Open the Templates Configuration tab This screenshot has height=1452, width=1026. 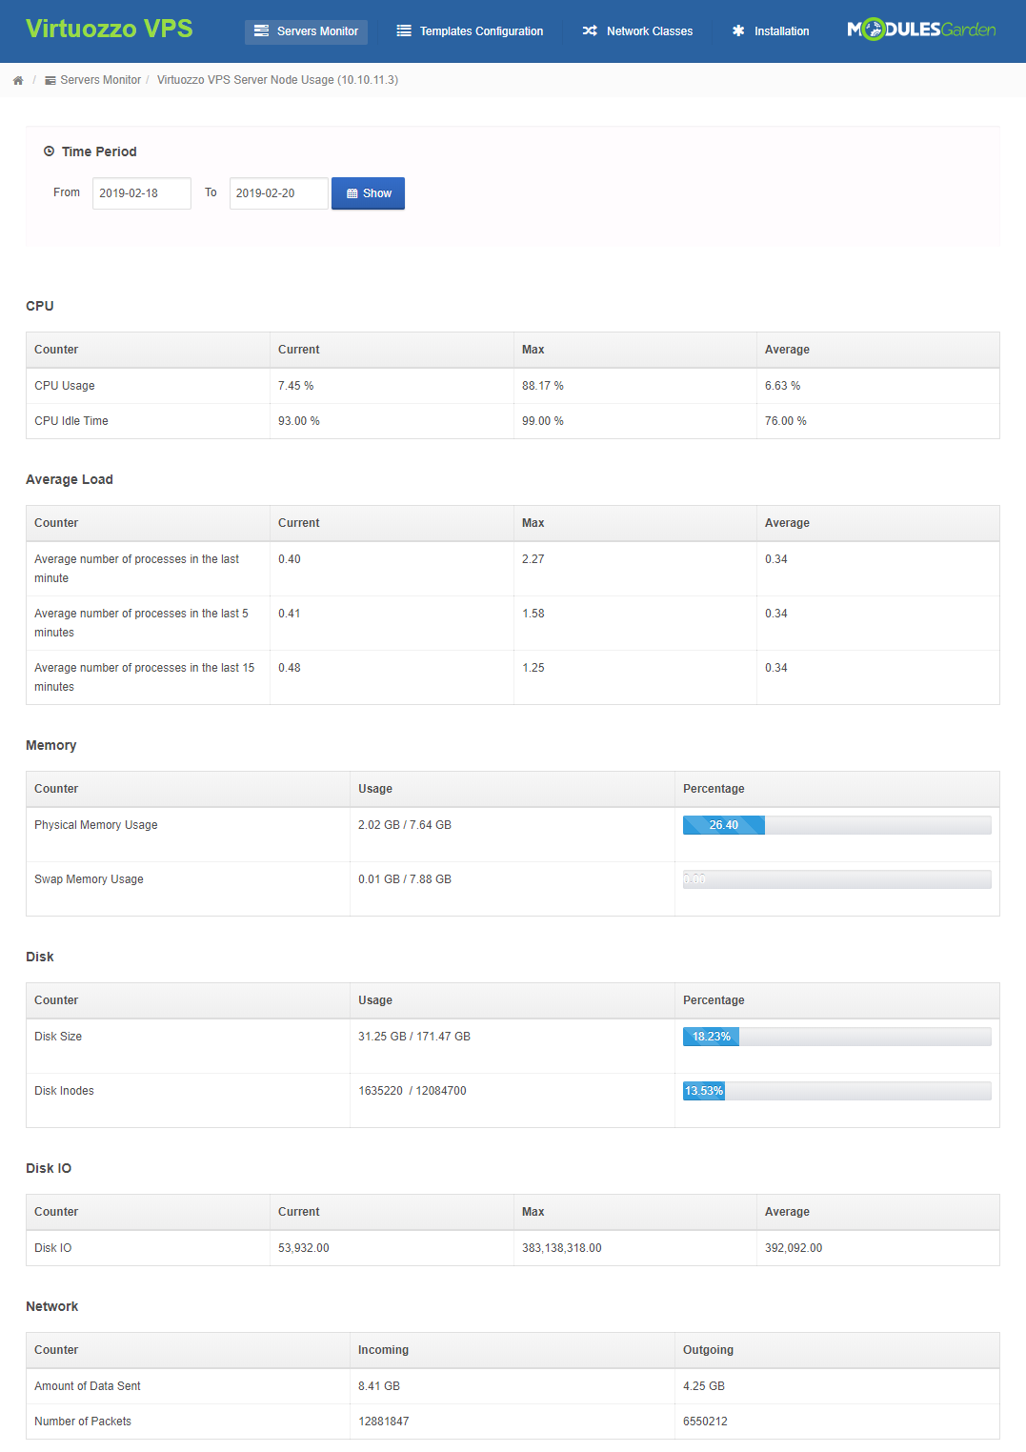tap(470, 31)
